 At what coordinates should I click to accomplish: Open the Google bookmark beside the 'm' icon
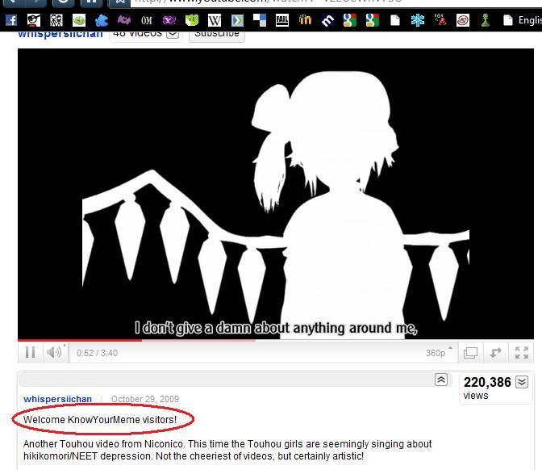tap(350, 20)
